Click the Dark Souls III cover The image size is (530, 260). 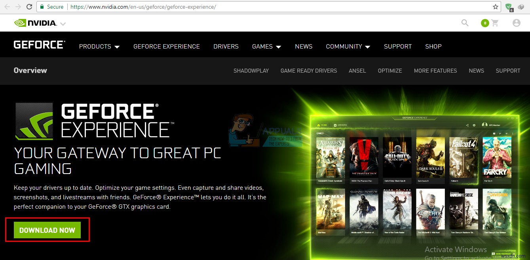click(x=431, y=158)
